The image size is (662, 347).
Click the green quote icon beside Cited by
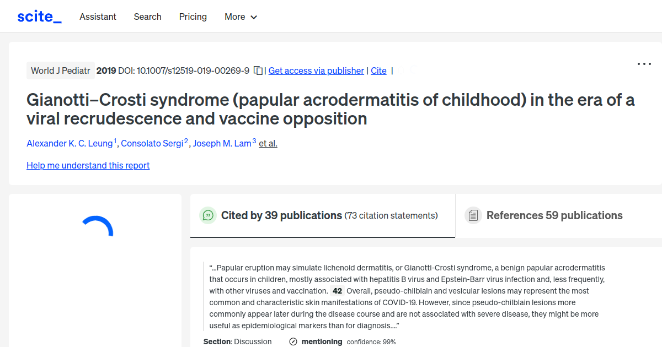(208, 215)
